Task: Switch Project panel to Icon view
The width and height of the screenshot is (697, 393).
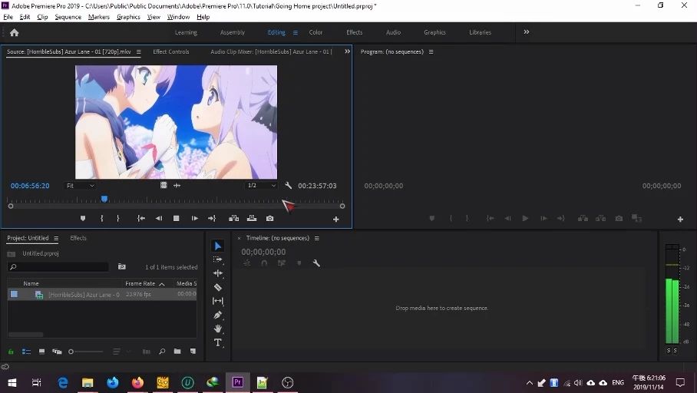Action: pyautogui.click(x=41, y=352)
